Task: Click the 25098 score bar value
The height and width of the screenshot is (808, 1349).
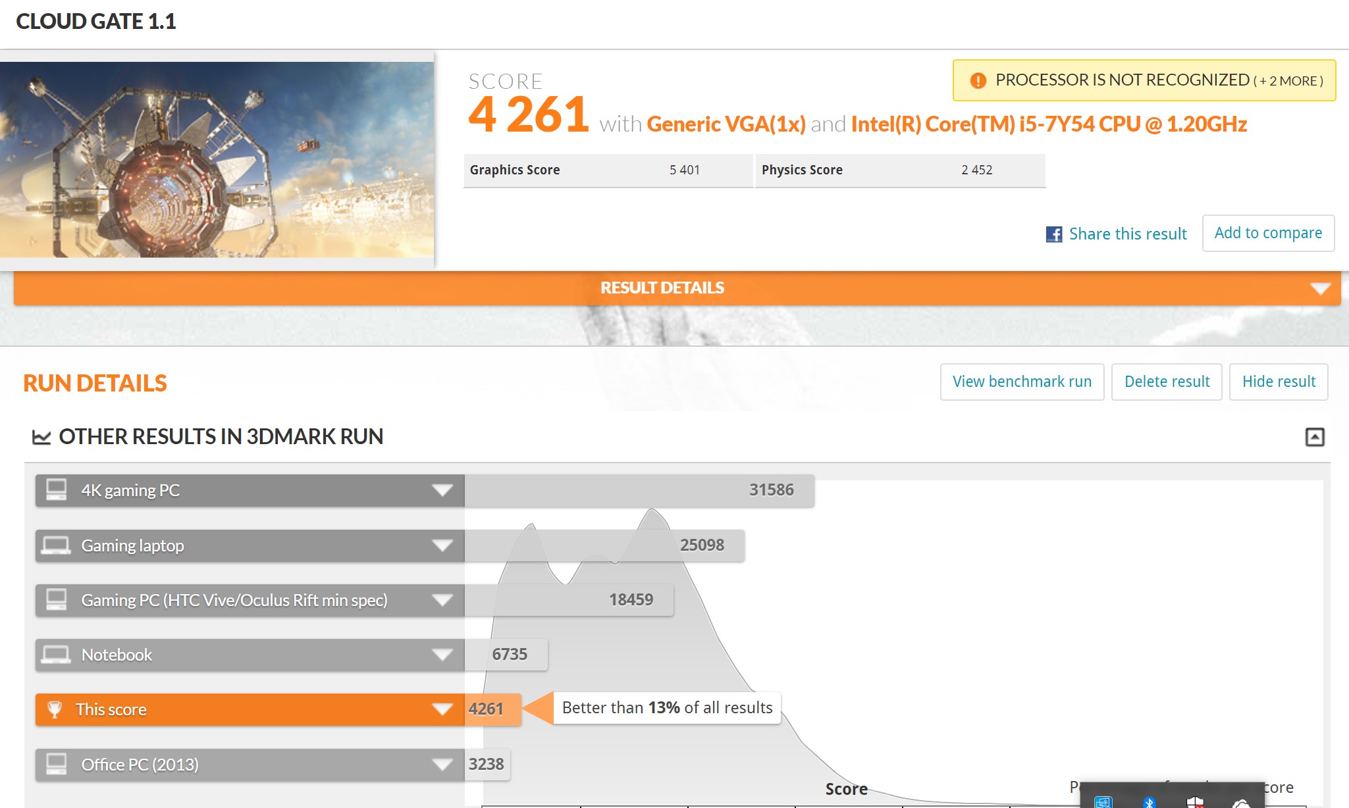Action: [702, 545]
